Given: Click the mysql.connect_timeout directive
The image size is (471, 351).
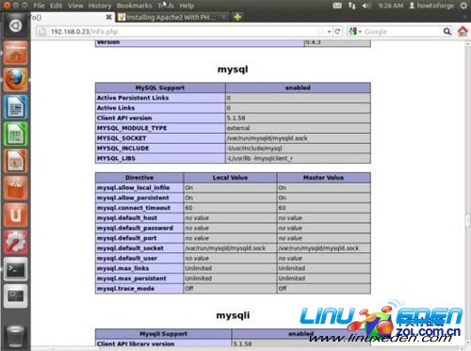Looking at the screenshot, I should click(139, 208).
